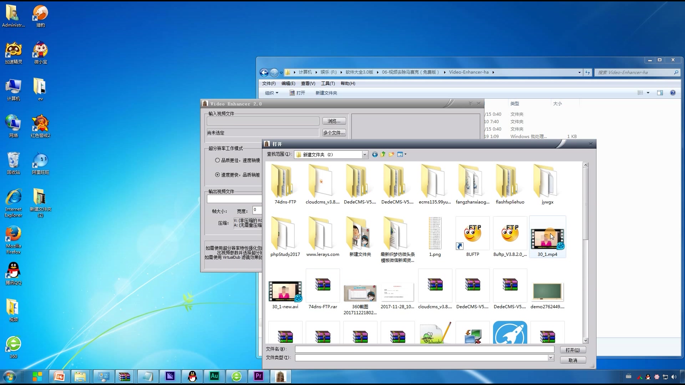This screenshot has height=385, width=685.
Task: Open the 工具(T) menu
Action: [x=328, y=83]
